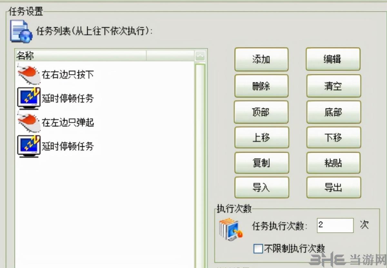Screen dimensions: 387x268
Task: Click the 编辑 button
Action: pos(333,59)
